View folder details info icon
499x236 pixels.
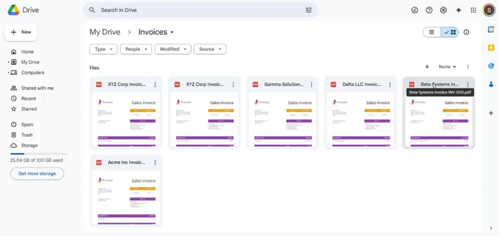tap(466, 32)
